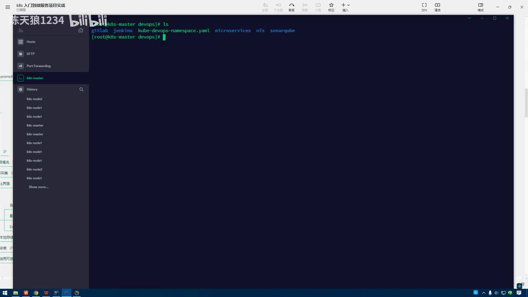Viewport: 528px width, 297px height.
Task: Open the 插入 insert dropdown
Action: [346, 7]
